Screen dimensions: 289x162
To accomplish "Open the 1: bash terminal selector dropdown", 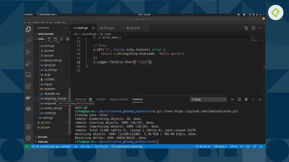I will point(208,99).
